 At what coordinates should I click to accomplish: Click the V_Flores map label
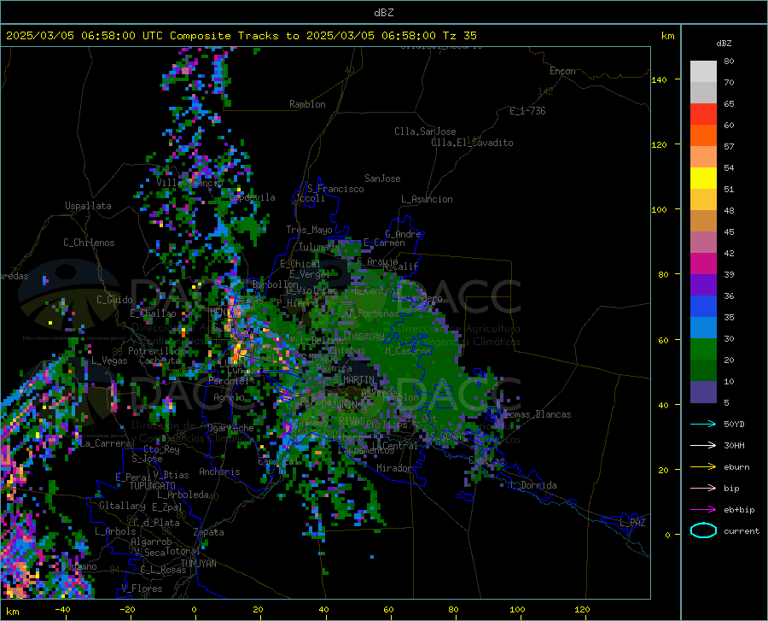pyautogui.click(x=142, y=589)
